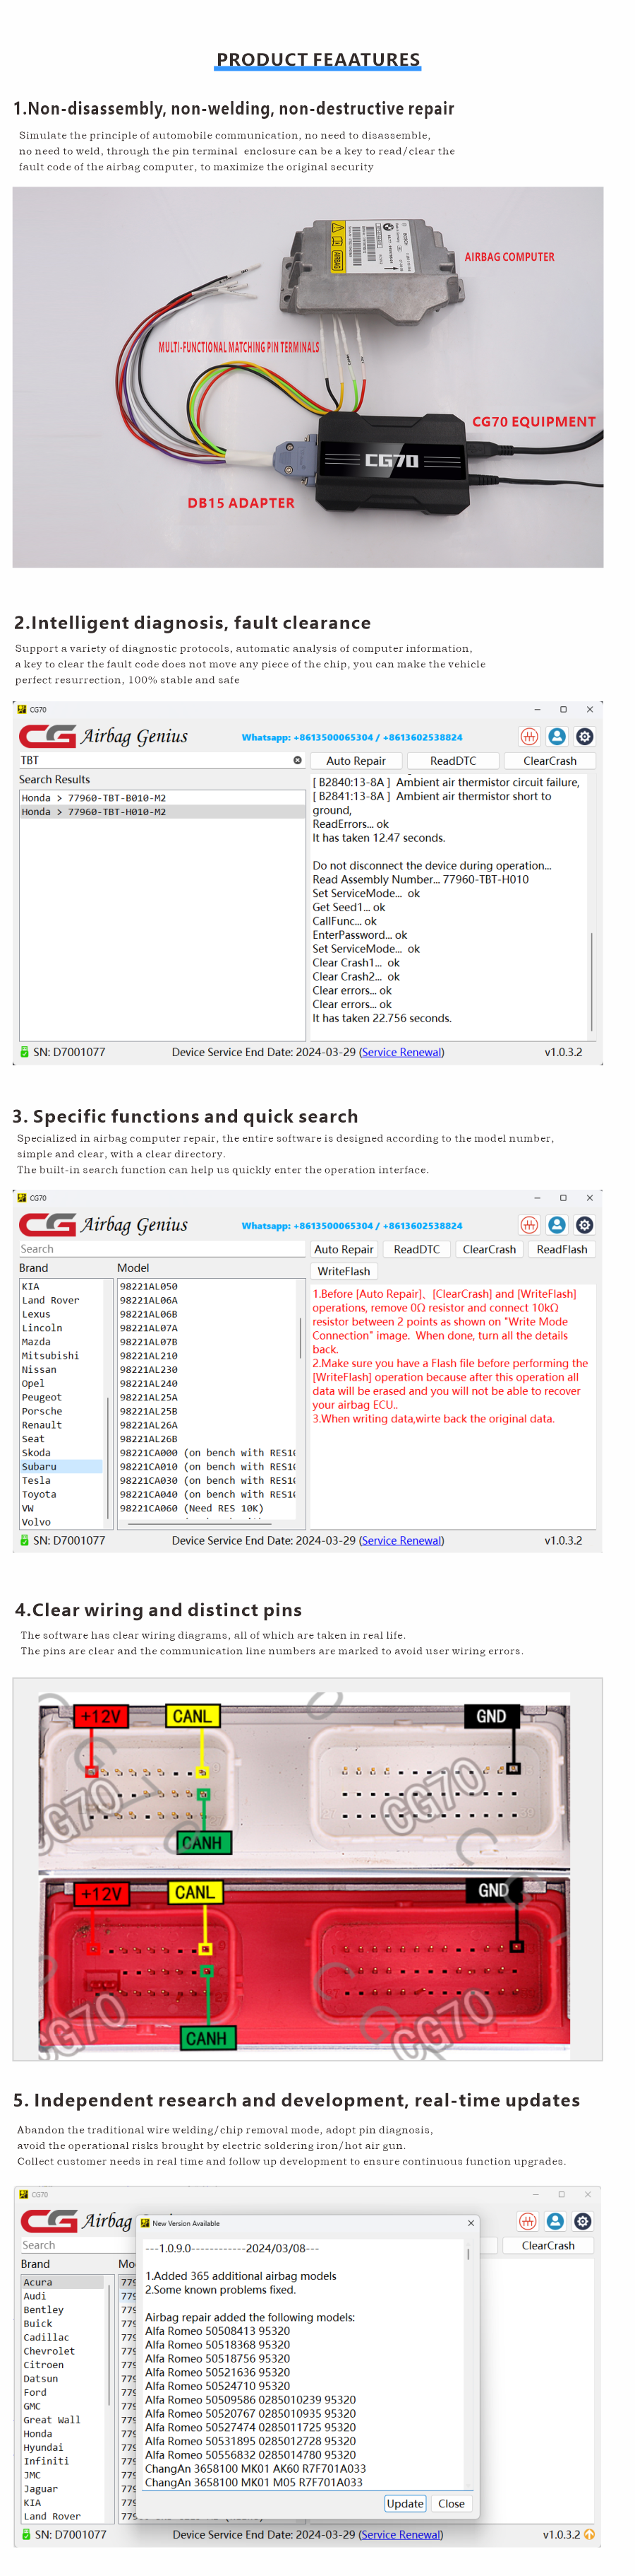The width and height of the screenshot is (635, 2576).
Task: Choose Acura in the Brand list
Action: pyautogui.click(x=38, y=2282)
